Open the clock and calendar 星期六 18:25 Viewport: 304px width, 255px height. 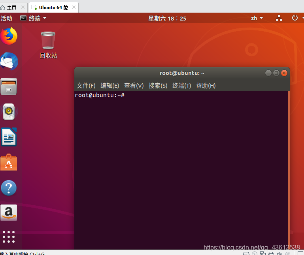click(x=167, y=19)
